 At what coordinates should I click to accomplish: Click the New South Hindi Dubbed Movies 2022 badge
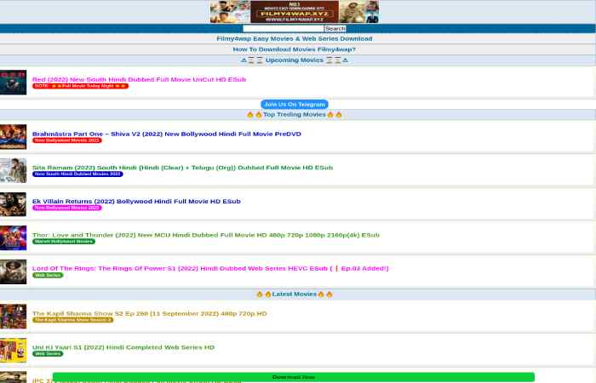coord(77,174)
